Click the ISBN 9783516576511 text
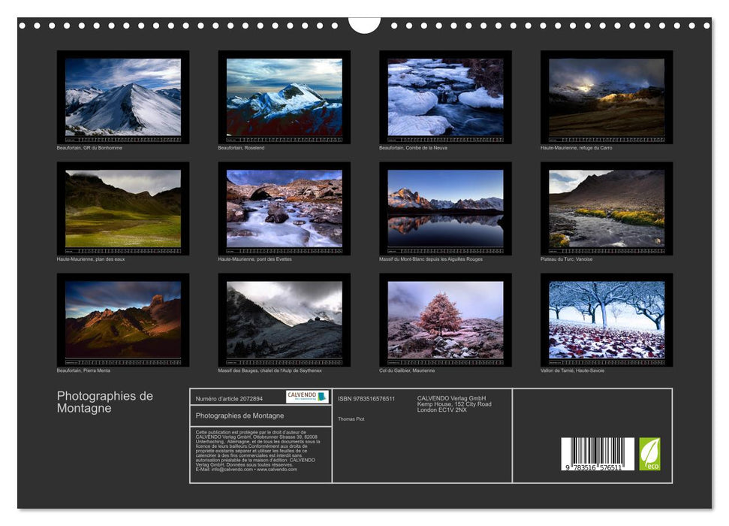 click(365, 398)
